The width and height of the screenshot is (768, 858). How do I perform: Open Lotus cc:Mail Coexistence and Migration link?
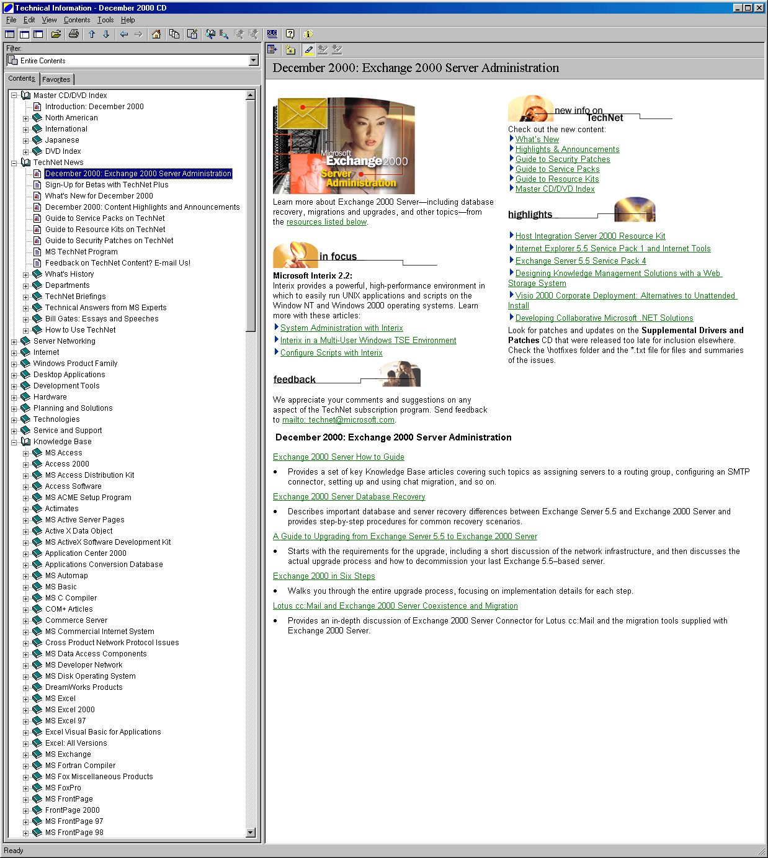point(395,606)
